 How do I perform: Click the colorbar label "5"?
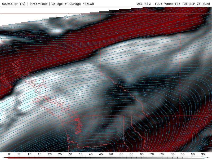pyautogui.click(x=19, y=154)
